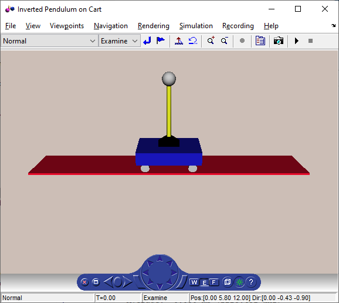Click the zoom in magnifier icon
Image resolution: width=339 pixels, height=303 pixels.
point(211,41)
